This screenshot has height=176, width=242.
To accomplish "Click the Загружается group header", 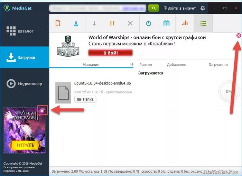I will tap(151, 73).
